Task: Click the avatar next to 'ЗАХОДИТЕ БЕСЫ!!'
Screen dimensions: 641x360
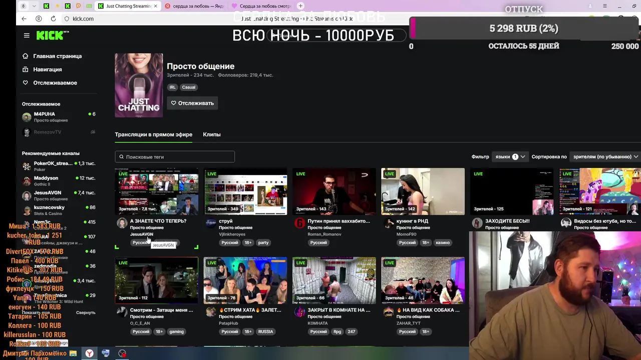Action: pyautogui.click(x=477, y=223)
